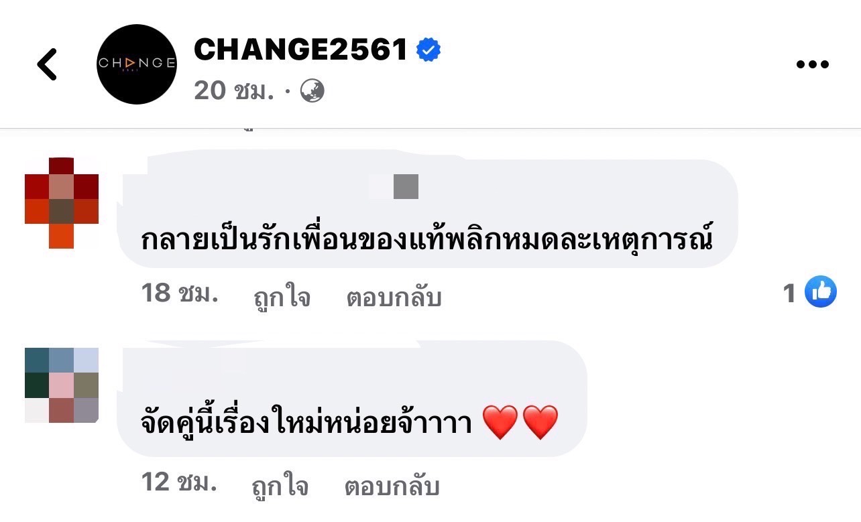Click the 18 ชม. comment timestamp

tap(180, 293)
